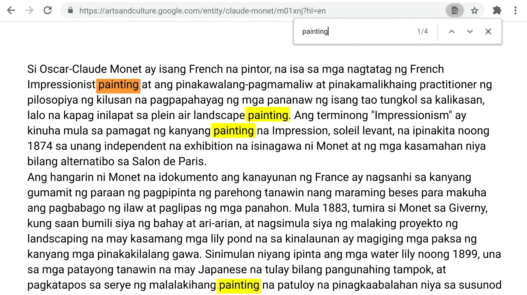Jump to the next 'painting' match
The image size is (527, 295).
pos(470,31)
